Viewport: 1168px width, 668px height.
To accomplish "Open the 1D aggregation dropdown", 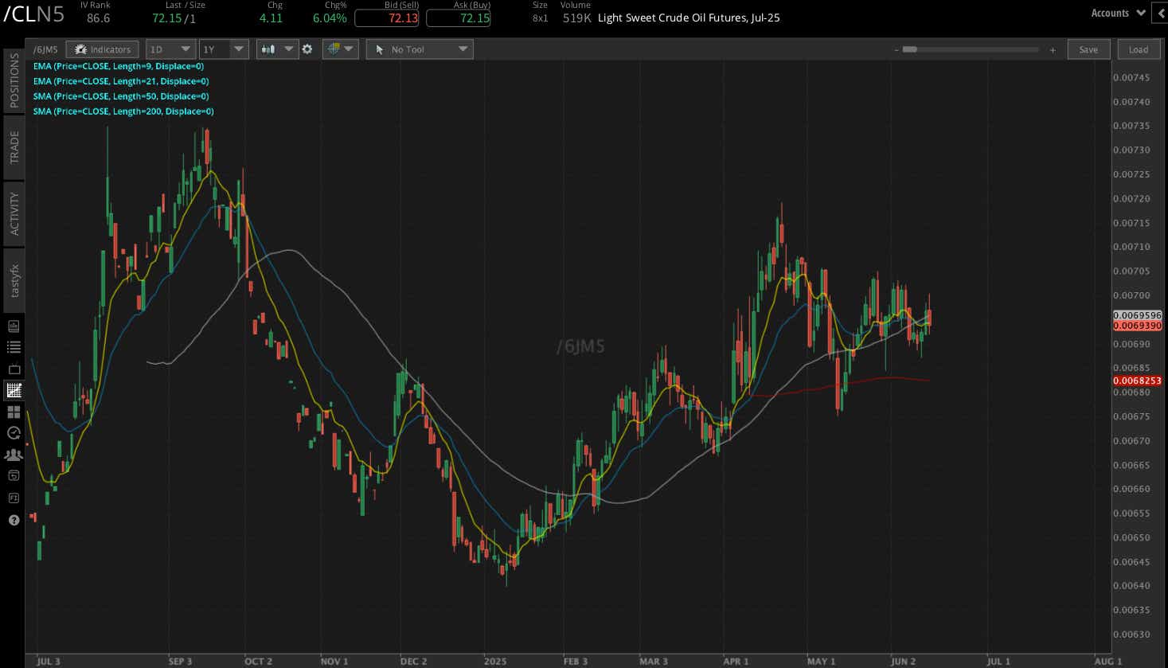I will [x=170, y=49].
